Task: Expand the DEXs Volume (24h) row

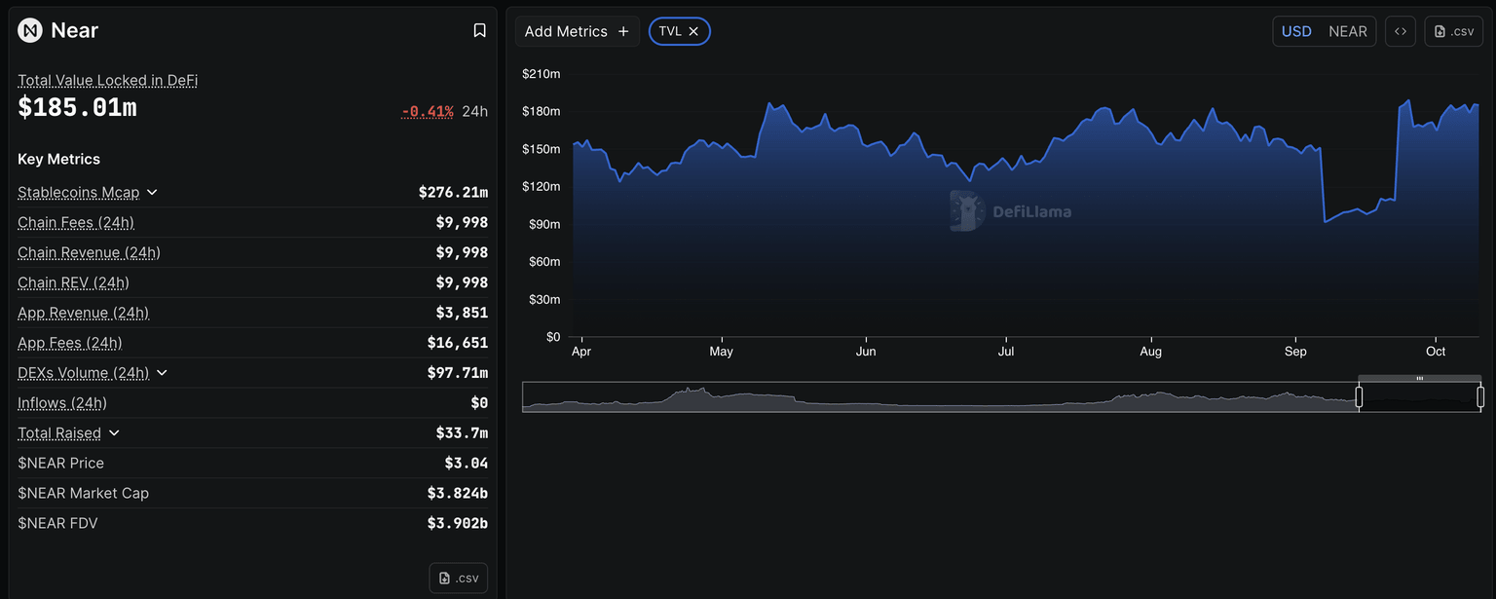Action: [x=162, y=373]
